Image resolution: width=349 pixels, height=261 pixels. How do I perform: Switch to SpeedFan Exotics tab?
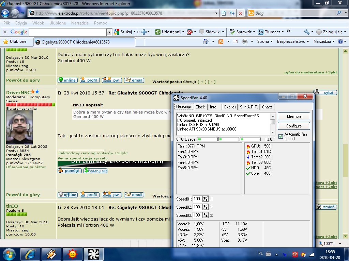coord(230,107)
